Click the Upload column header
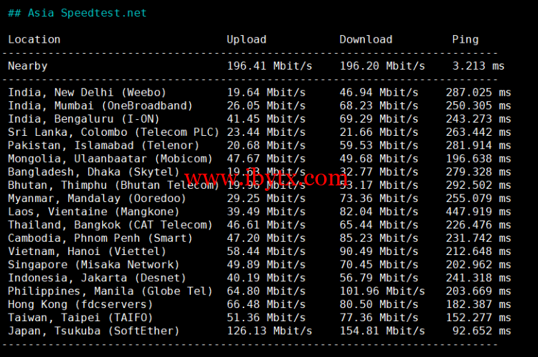The image size is (538, 357). click(x=246, y=39)
